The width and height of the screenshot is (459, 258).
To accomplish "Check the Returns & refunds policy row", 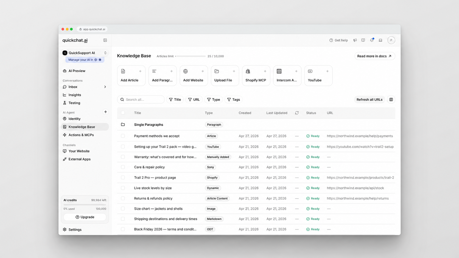I will click(123, 198).
